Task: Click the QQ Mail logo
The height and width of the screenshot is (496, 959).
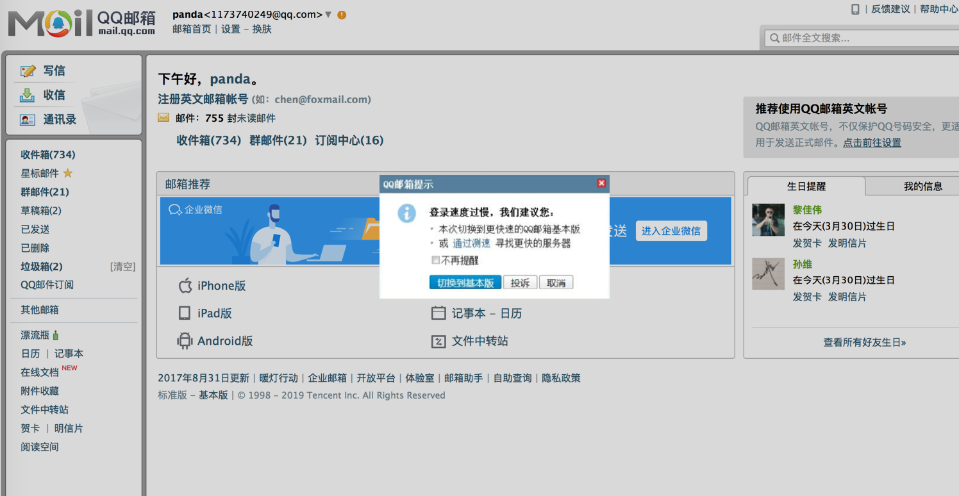Action: pos(81,23)
